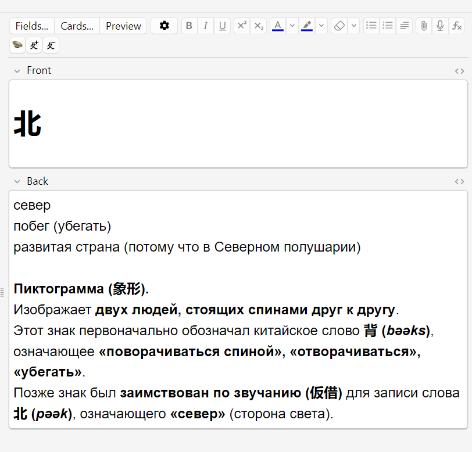Open the text alignment options
This screenshot has height=452, width=472.
click(404, 26)
